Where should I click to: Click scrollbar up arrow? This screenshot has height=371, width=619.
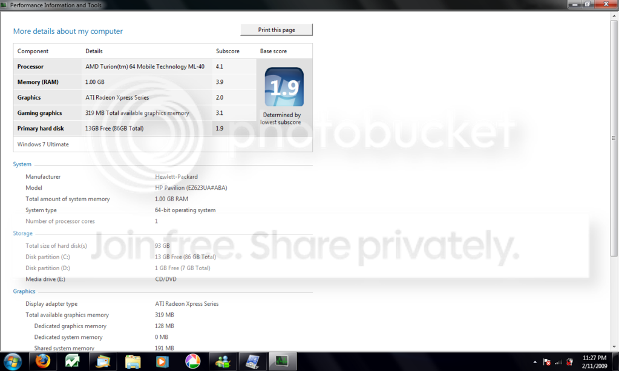tap(614, 16)
